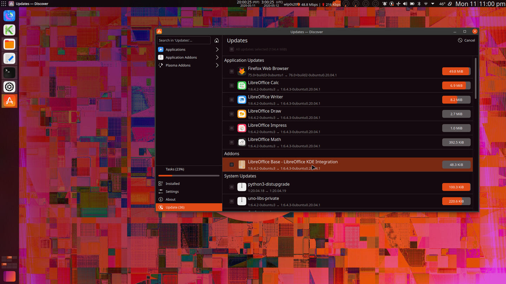The image size is (506, 284).
Task: Click the home icon beside the search box
Action: [x=216, y=40]
